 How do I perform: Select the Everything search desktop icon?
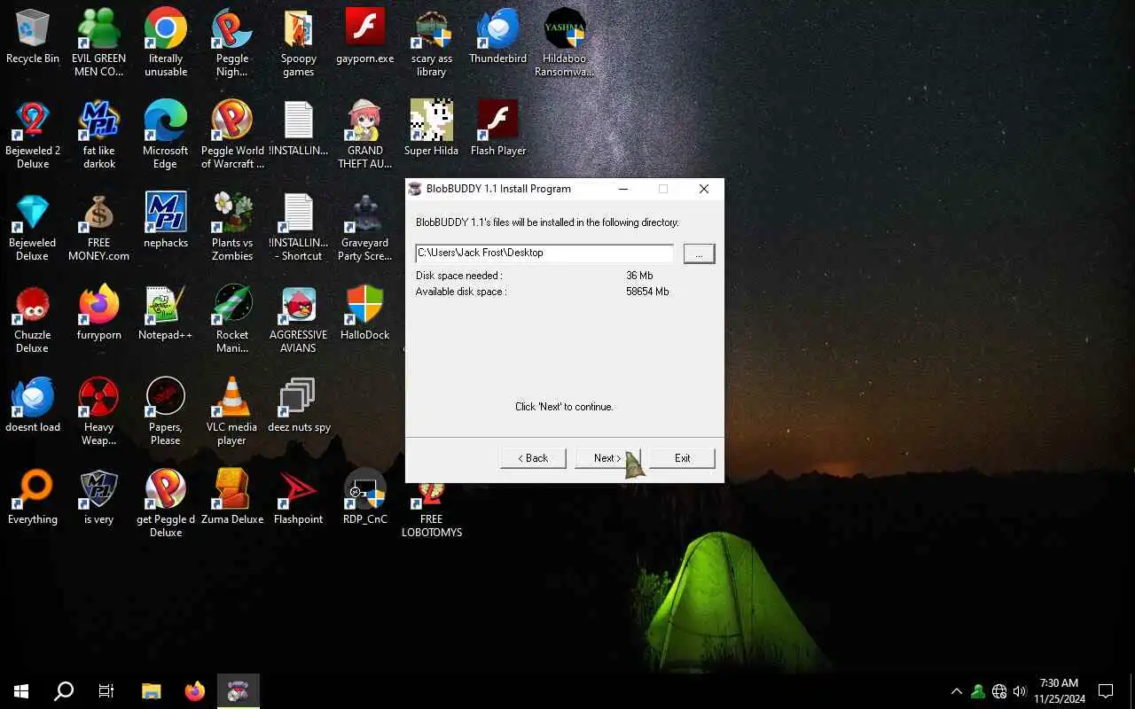point(33,497)
